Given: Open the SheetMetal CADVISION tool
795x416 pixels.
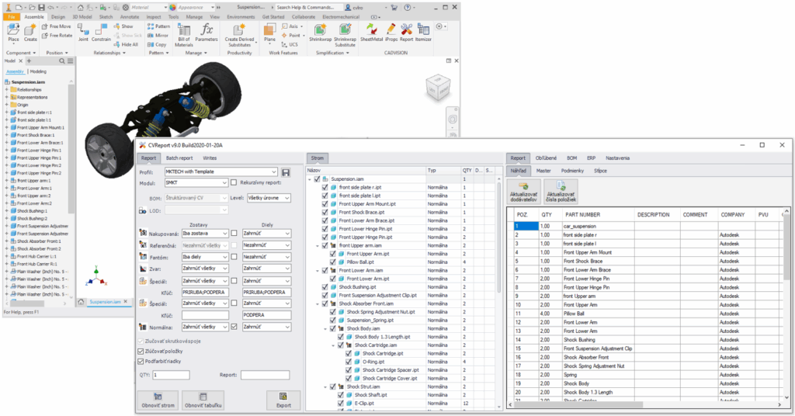Looking at the screenshot, I should (371, 33).
